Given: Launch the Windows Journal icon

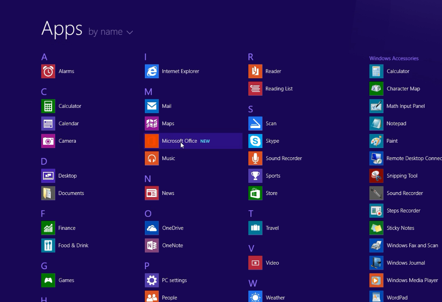Looking at the screenshot, I should pos(376,263).
